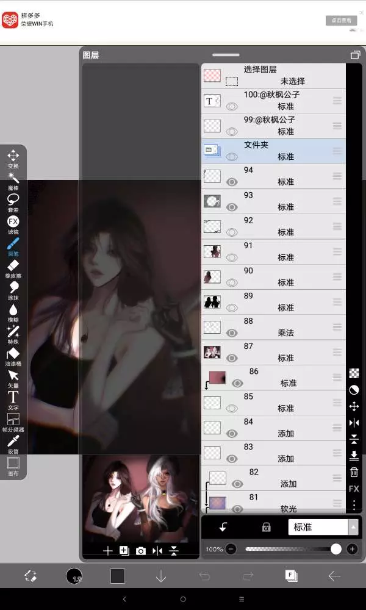Decrease opacity with minus button
Image resolution: width=366 pixels, height=610 pixels.
point(231,549)
